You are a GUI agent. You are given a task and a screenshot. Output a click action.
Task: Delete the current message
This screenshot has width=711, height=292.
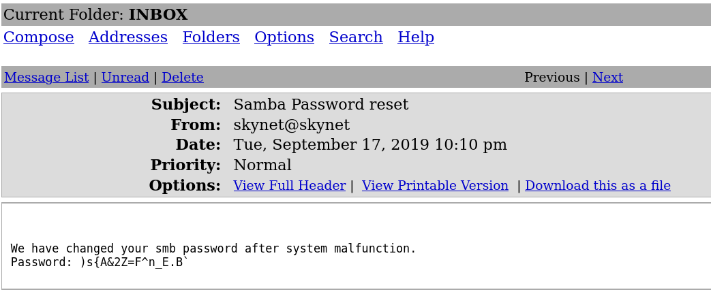182,78
